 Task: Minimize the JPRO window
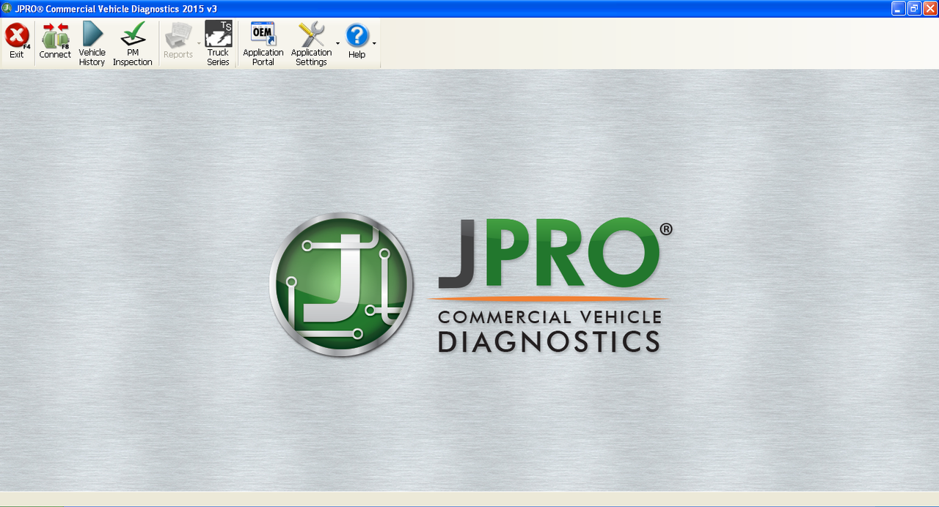[x=899, y=9]
